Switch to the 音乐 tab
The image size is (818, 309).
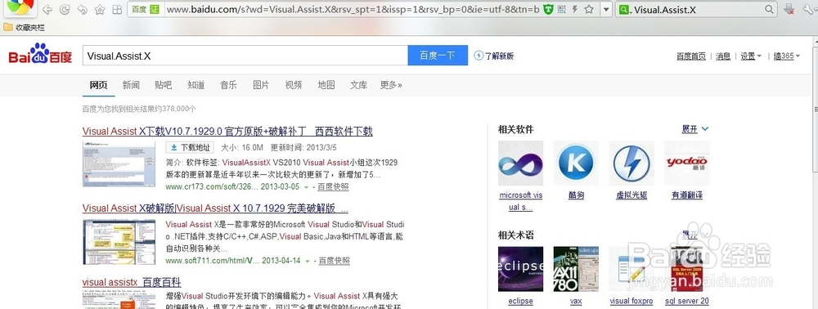coord(228,85)
